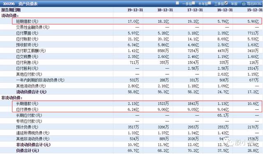
Task: Select the 交易性金融负债(元) row label
Action: tap(33, 28)
